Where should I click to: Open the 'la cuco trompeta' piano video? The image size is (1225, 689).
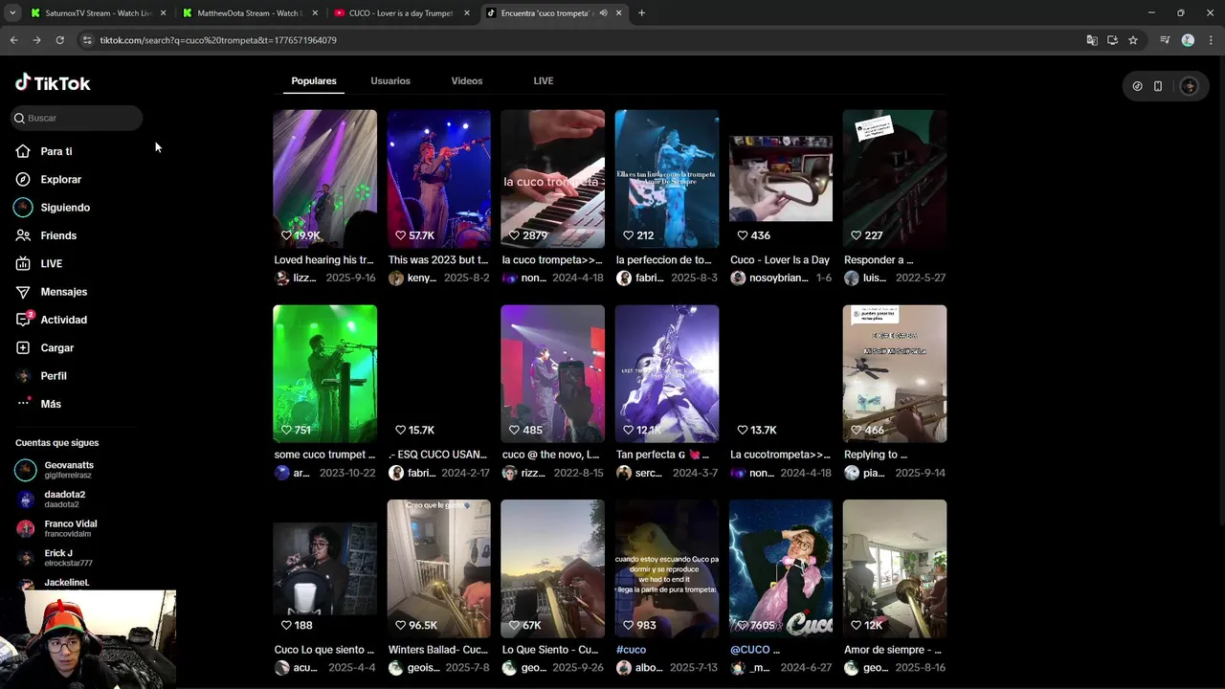[552, 179]
